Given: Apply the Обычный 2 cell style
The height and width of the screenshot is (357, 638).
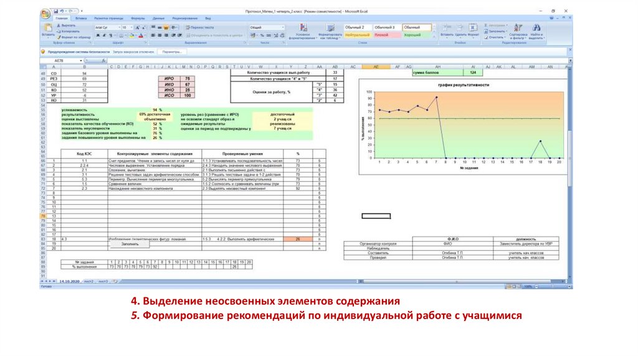Looking at the screenshot, I should coord(357,27).
